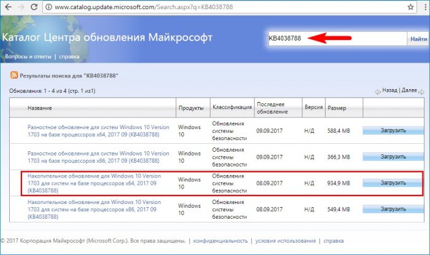Open site information icon in address bar
Image resolution: width=430 pixels, height=255 pixels.
tap(49, 7)
